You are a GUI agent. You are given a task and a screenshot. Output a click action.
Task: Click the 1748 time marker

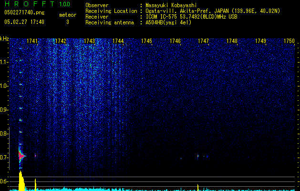232,41
